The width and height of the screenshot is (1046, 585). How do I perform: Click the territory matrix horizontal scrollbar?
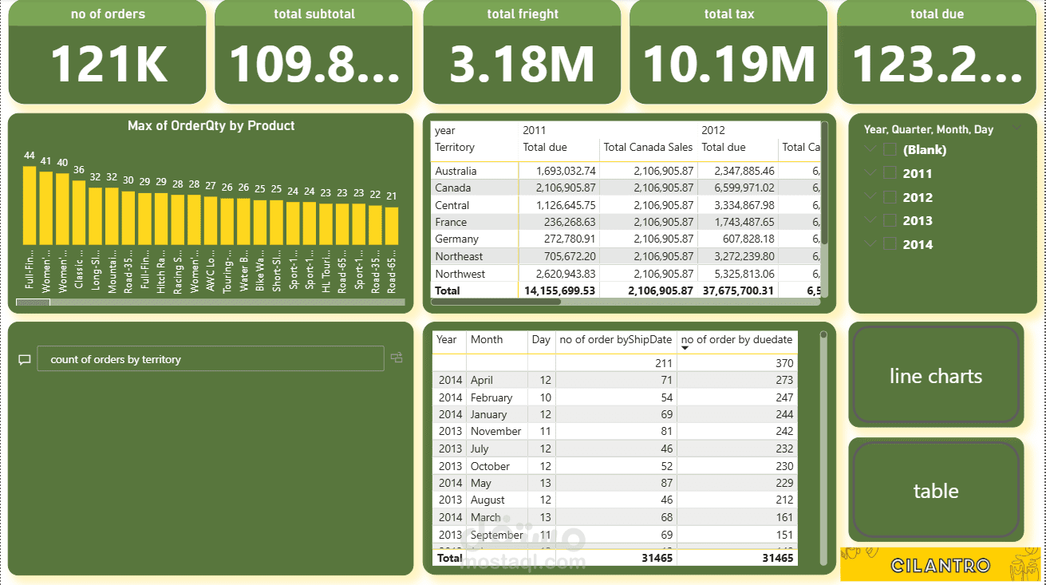495,302
